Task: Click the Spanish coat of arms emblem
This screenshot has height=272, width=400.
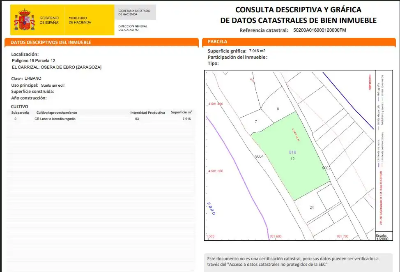Action: click(25, 20)
